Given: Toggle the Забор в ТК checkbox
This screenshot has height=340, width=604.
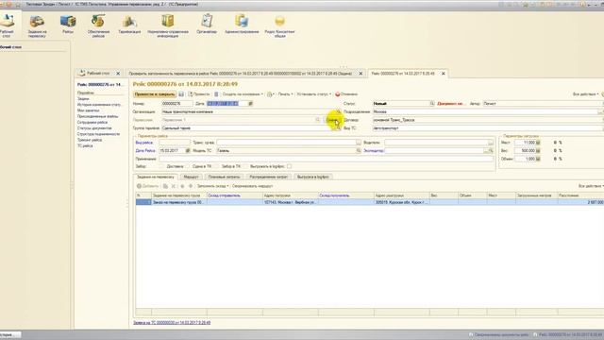Looking at the screenshot, I should point(245,166).
